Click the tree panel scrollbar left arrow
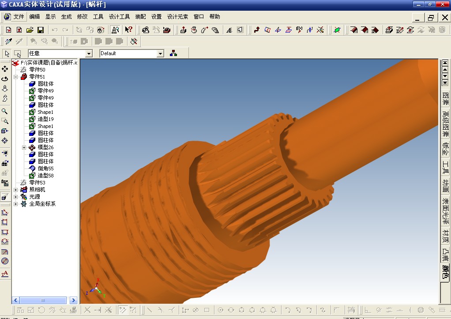Screen dimensions: 451x319 pos(15,300)
